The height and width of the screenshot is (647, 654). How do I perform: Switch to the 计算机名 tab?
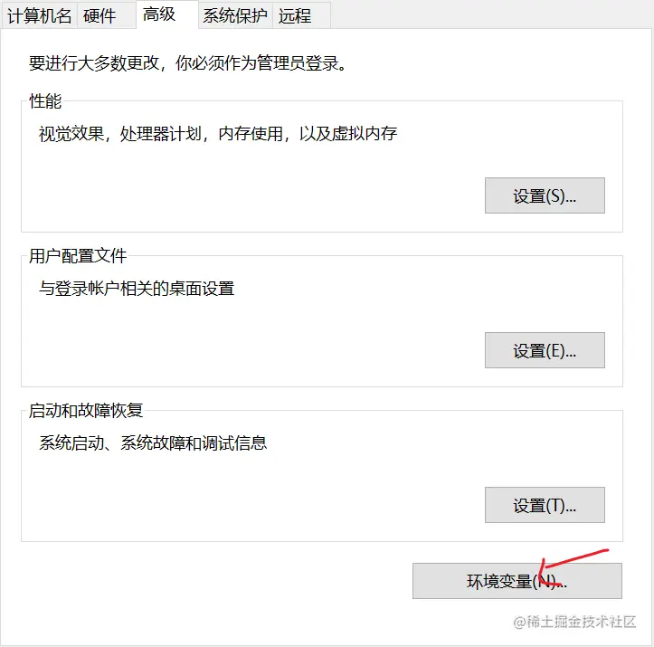39,16
